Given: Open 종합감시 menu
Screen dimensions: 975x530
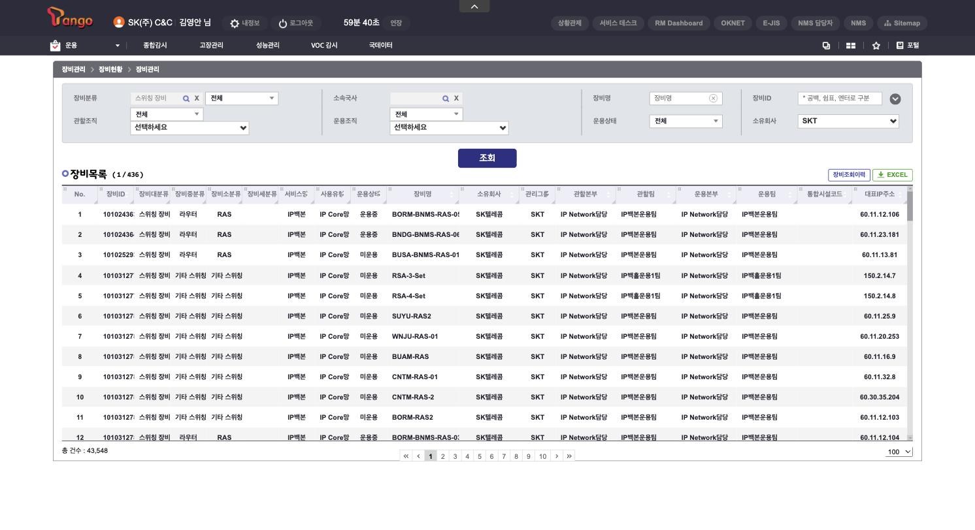Looking at the screenshot, I should (155, 46).
